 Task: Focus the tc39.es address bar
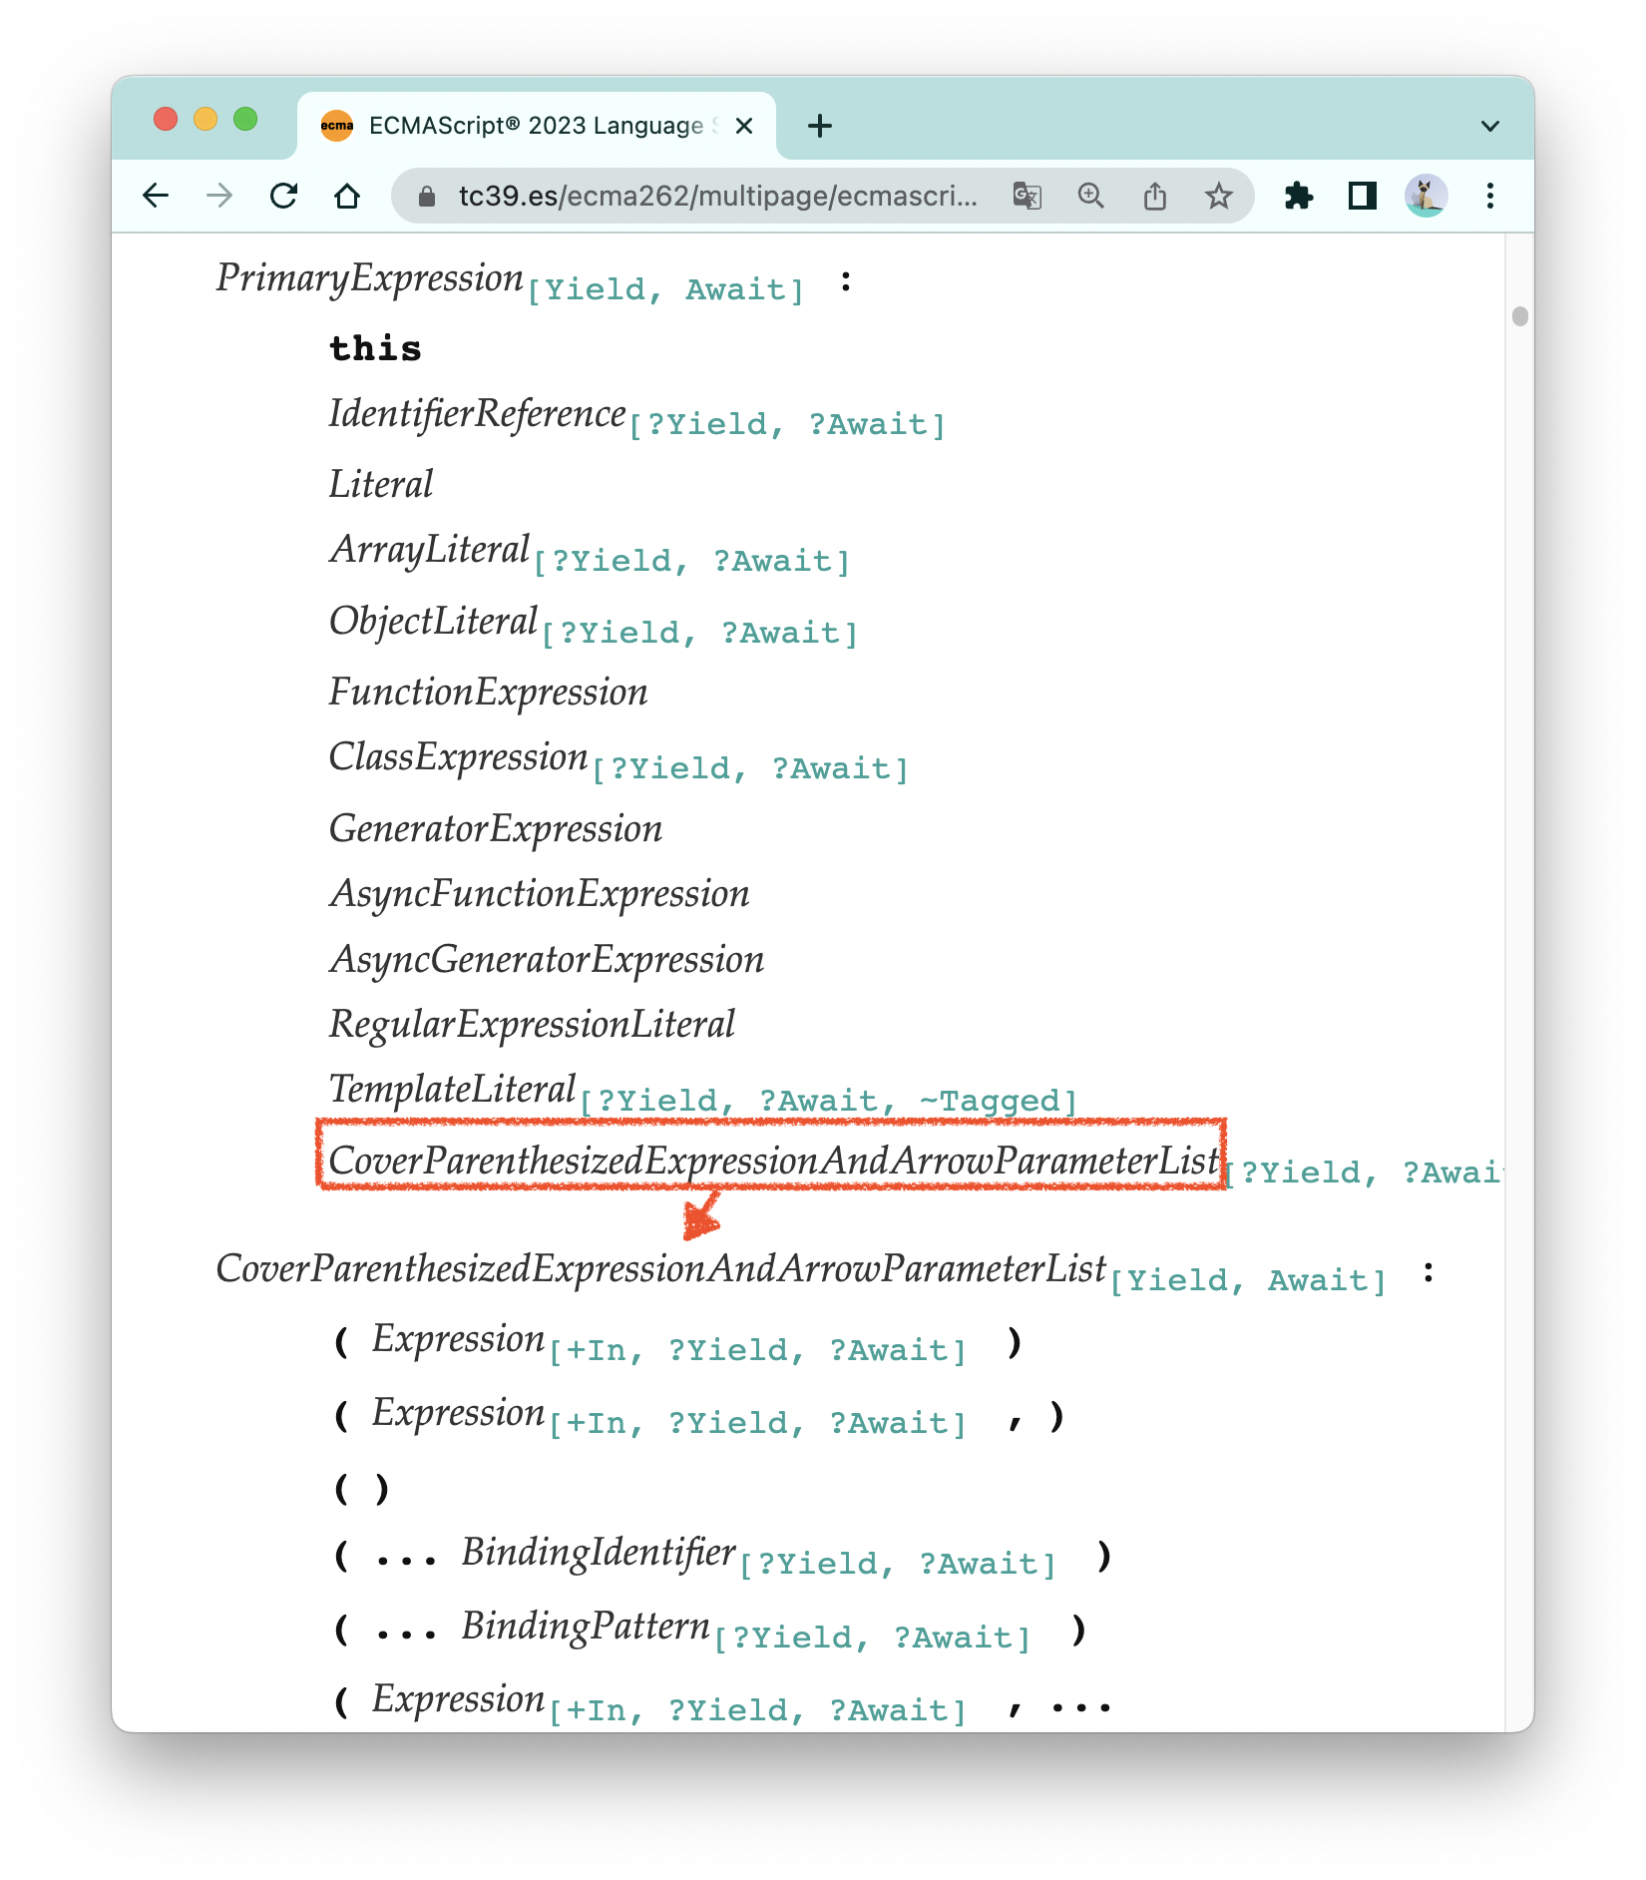pos(718,196)
